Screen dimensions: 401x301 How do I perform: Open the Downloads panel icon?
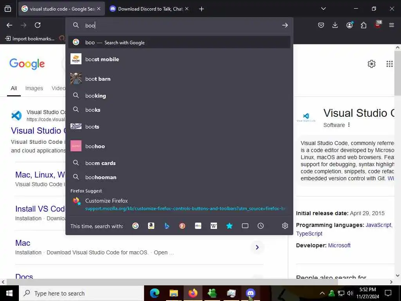[335, 25]
